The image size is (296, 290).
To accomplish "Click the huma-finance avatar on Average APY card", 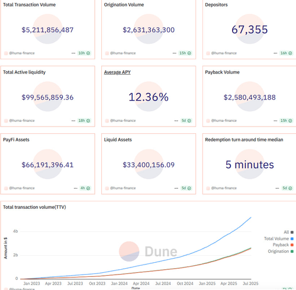I will coord(107,121).
